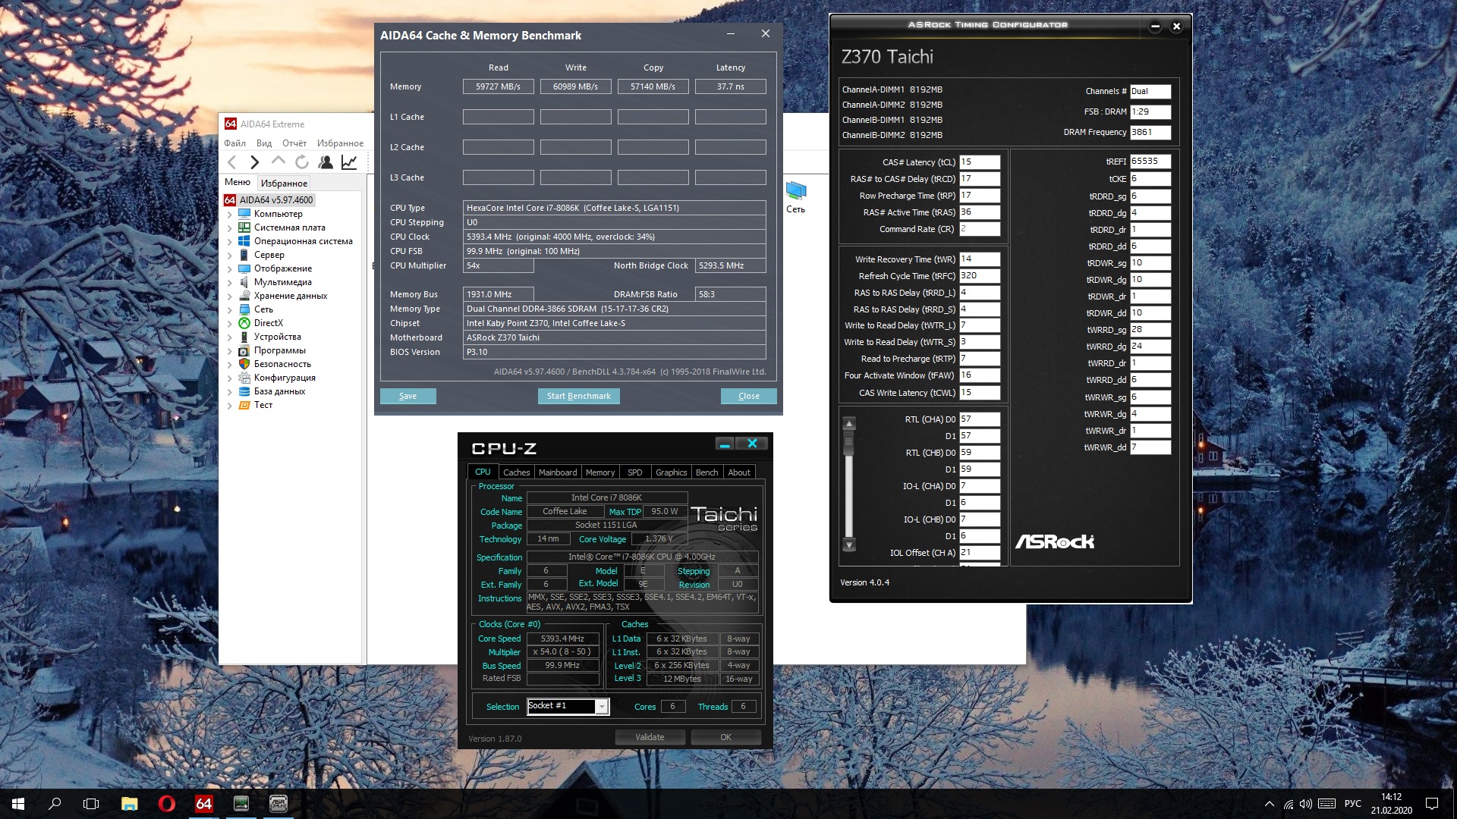
Task: Open the Windows taskbar search
Action: click(x=55, y=804)
